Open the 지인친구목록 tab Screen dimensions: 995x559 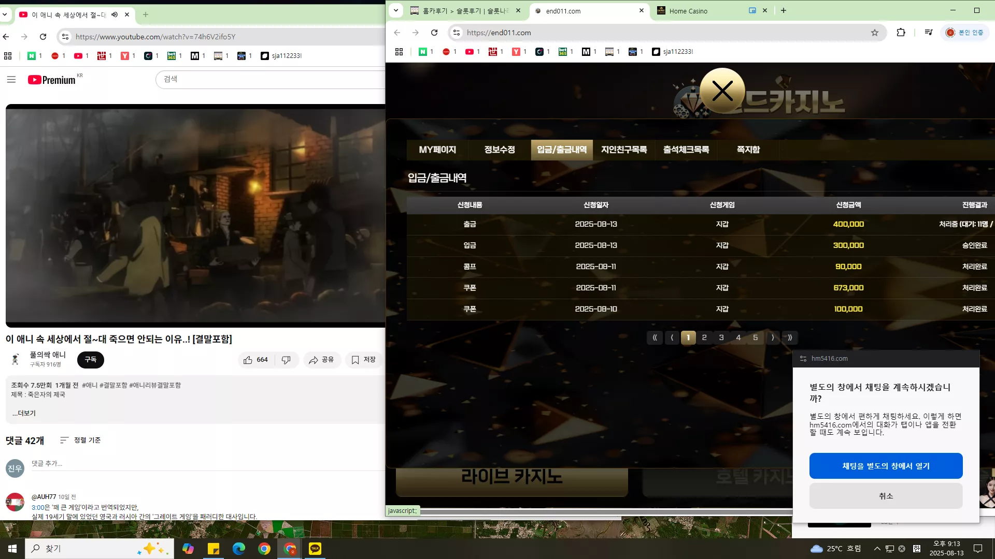[624, 150]
